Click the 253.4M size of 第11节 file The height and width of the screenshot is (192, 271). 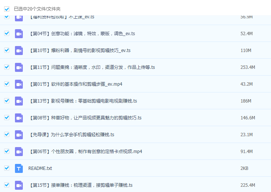[248, 67]
